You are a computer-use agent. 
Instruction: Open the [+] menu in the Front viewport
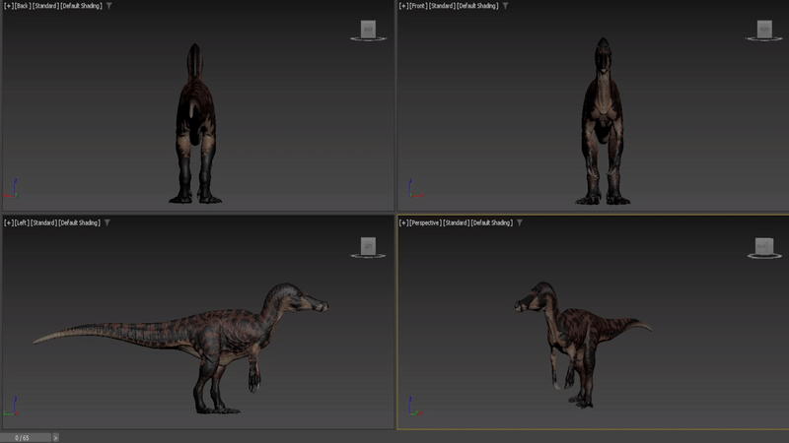(404, 6)
